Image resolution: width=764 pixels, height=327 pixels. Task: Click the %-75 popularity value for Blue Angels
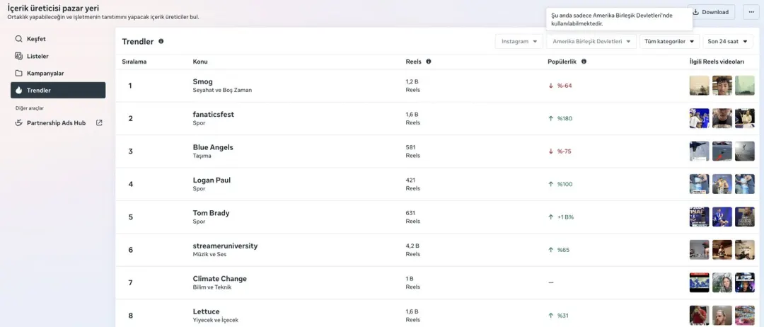pyautogui.click(x=565, y=151)
